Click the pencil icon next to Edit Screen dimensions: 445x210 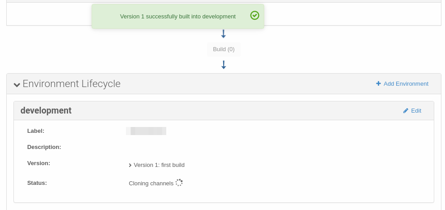[406, 111]
